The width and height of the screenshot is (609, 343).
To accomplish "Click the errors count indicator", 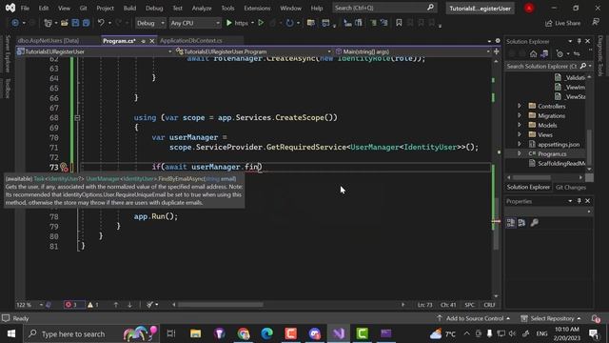I will 71,305.
